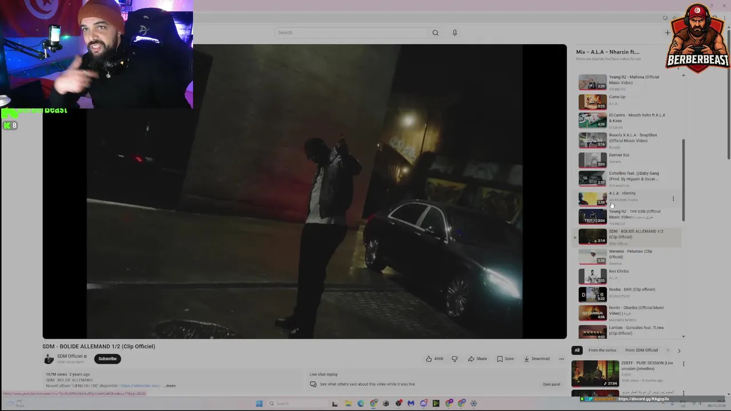Play Young RZ - Mafiosa from playlist
The height and width of the screenshot is (411, 731).
coord(628,83)
